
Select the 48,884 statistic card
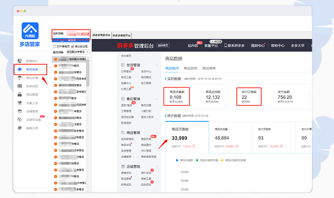click(x=230, y=137)
